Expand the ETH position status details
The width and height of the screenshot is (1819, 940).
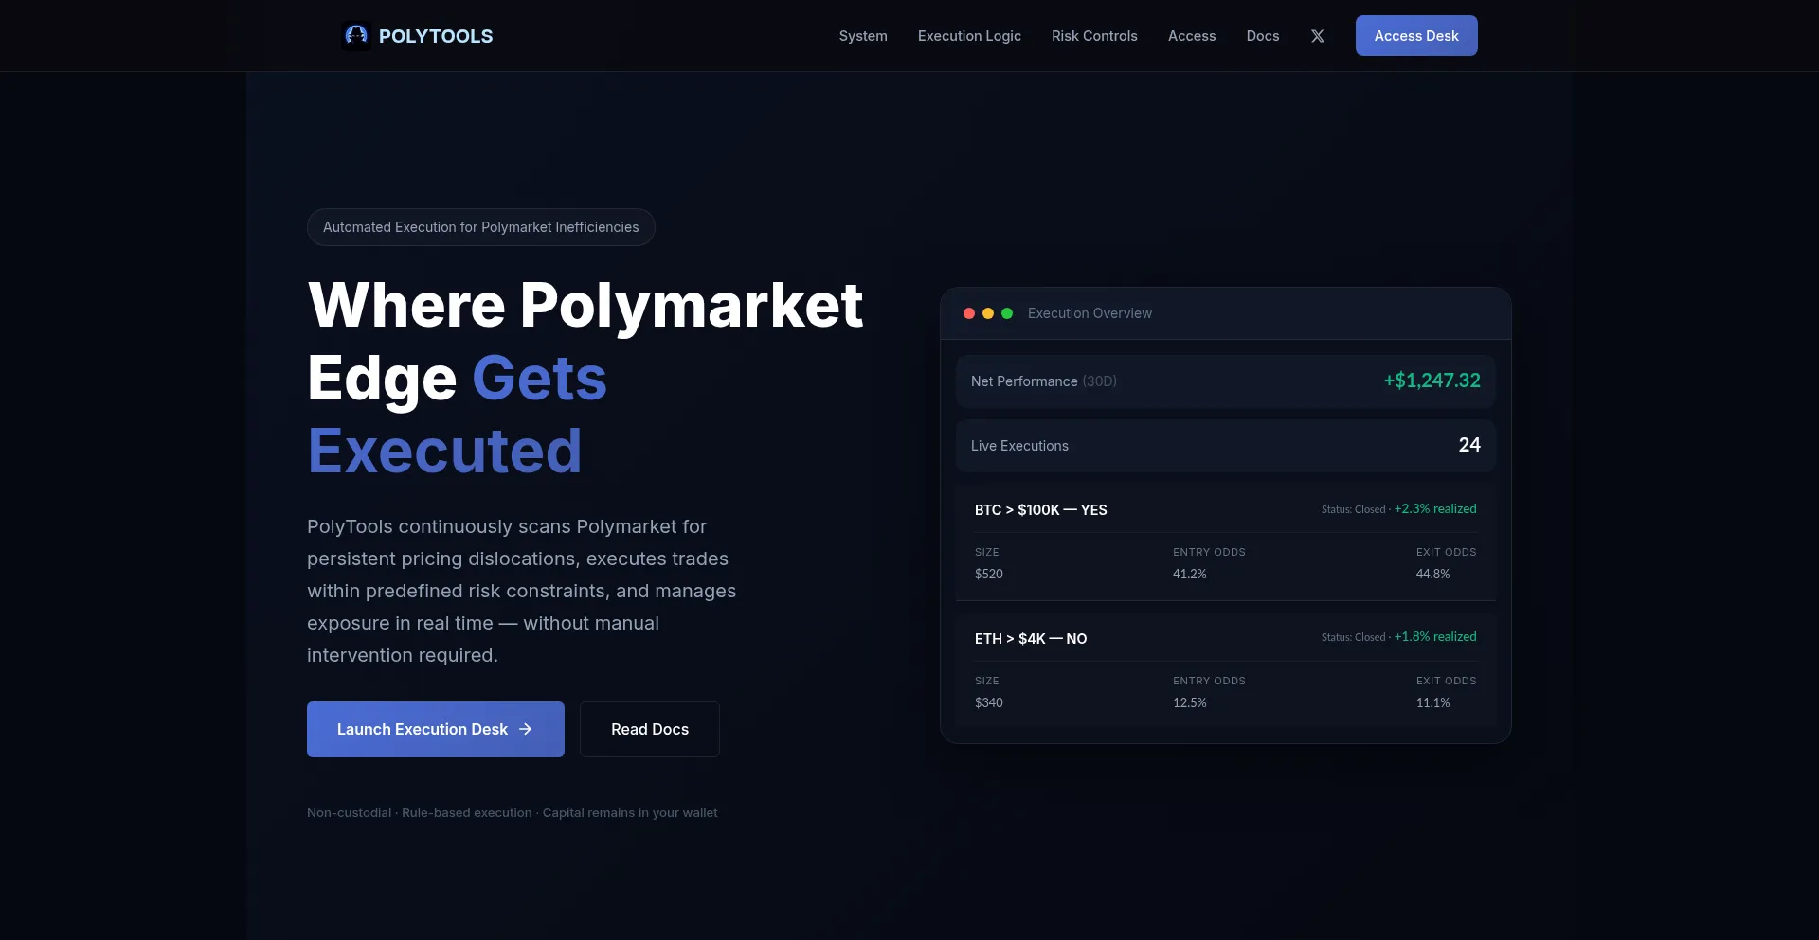coord(1397,637)
